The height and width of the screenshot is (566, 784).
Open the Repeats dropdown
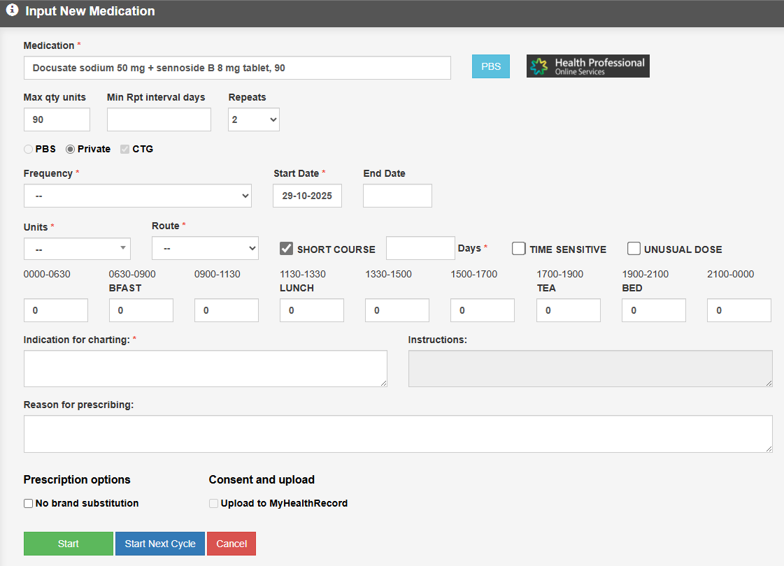click(253, 119)
